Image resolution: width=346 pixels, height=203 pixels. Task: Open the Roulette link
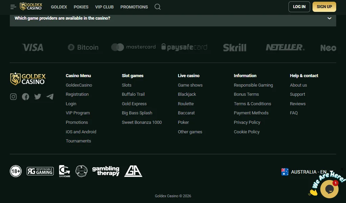tap(186, 104)
